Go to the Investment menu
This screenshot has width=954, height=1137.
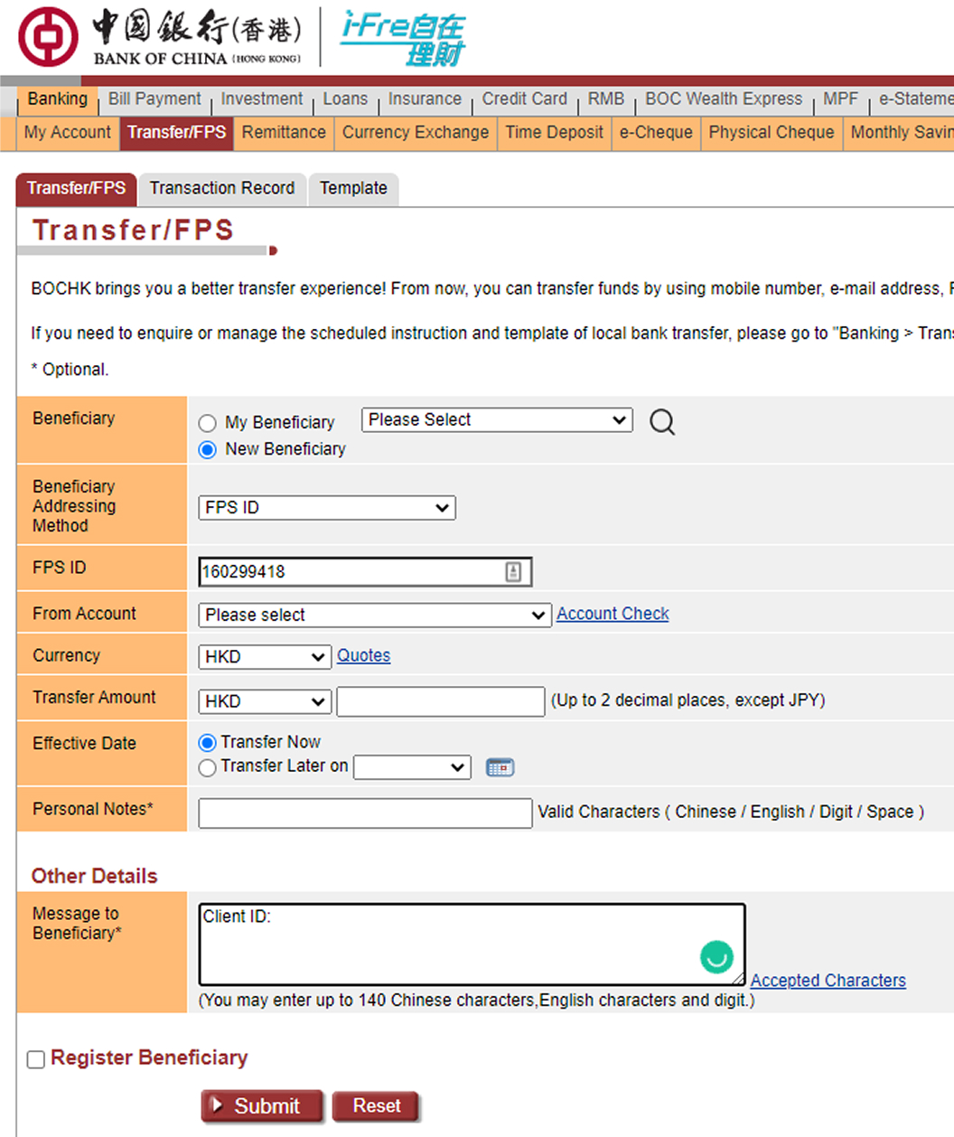pyautogui.click(x=262, y=99)
